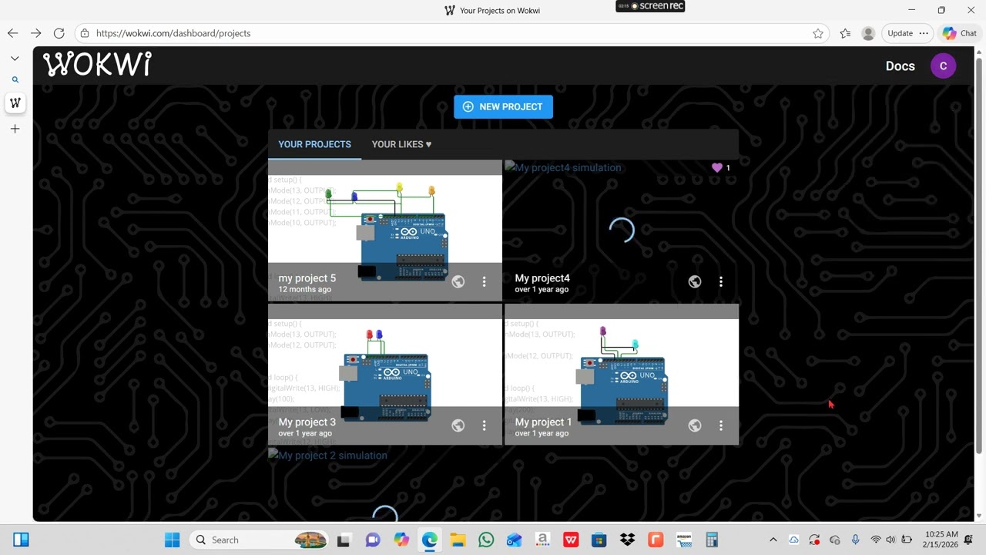The height and width of the screenshot is (555, 986).
Task: Show hidden system tray icons
Action: (773, 540)
